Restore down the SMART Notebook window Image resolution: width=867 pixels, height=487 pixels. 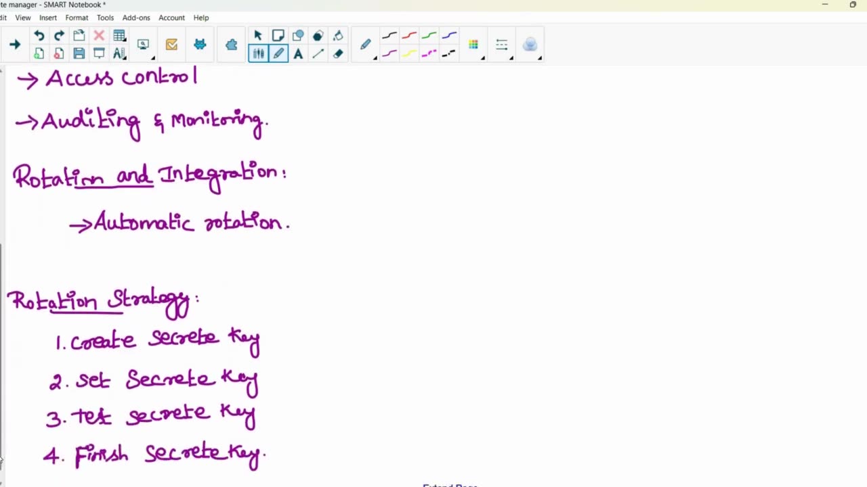coord(853,5)
